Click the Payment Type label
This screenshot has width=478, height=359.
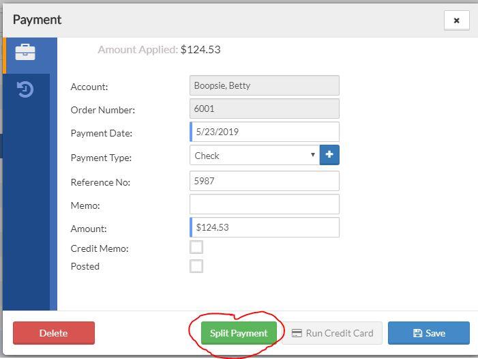[x=101, y=158]
